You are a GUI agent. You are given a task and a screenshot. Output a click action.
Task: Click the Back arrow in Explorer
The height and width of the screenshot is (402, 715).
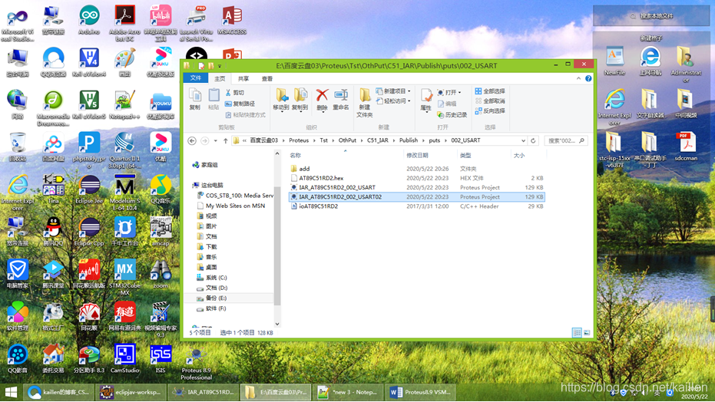tap(192, 140)
